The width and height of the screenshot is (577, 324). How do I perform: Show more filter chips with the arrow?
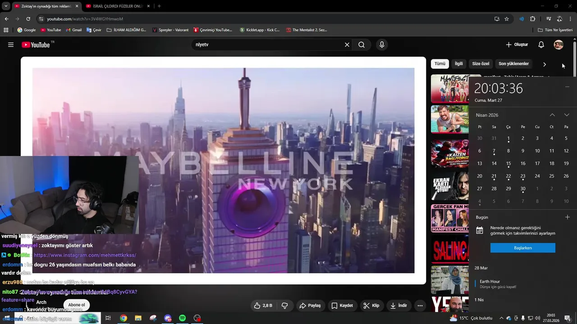(545, 64)
